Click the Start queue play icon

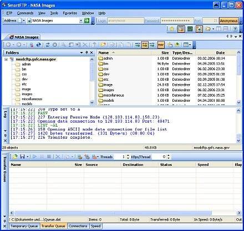click(34, 157)
